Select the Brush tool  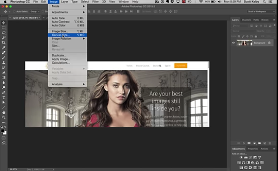4,57
